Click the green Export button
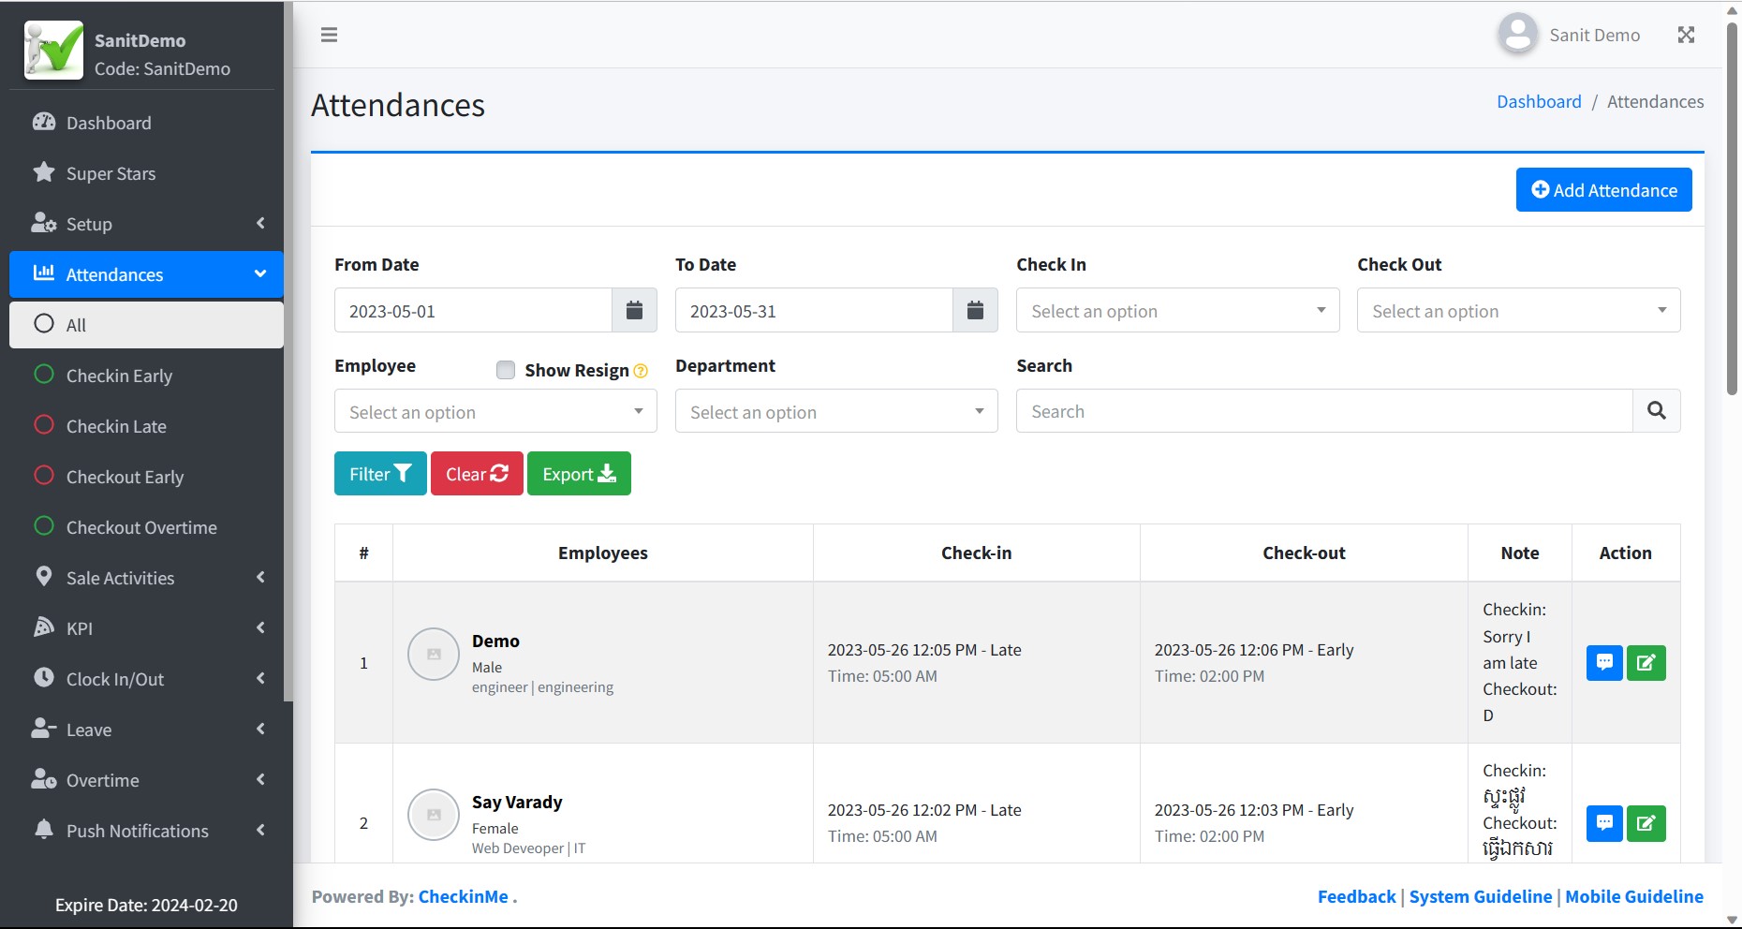Screen dimensions: 1742x929 pos(579,473)
